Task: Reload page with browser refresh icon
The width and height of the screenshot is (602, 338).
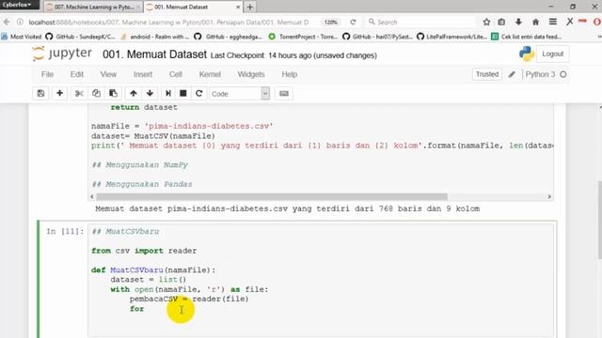Action: point(354,23)
